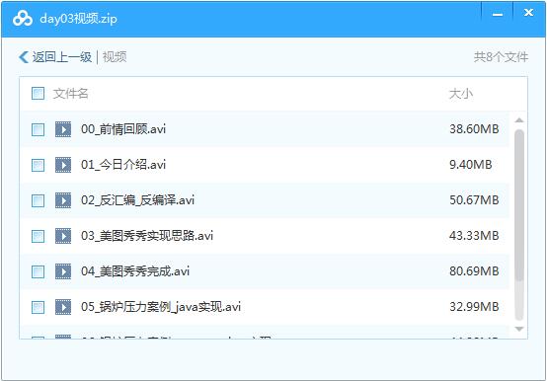
Task: Click the video icon beside 03_美图秀秀实现思路.avi
Action: 63,236
